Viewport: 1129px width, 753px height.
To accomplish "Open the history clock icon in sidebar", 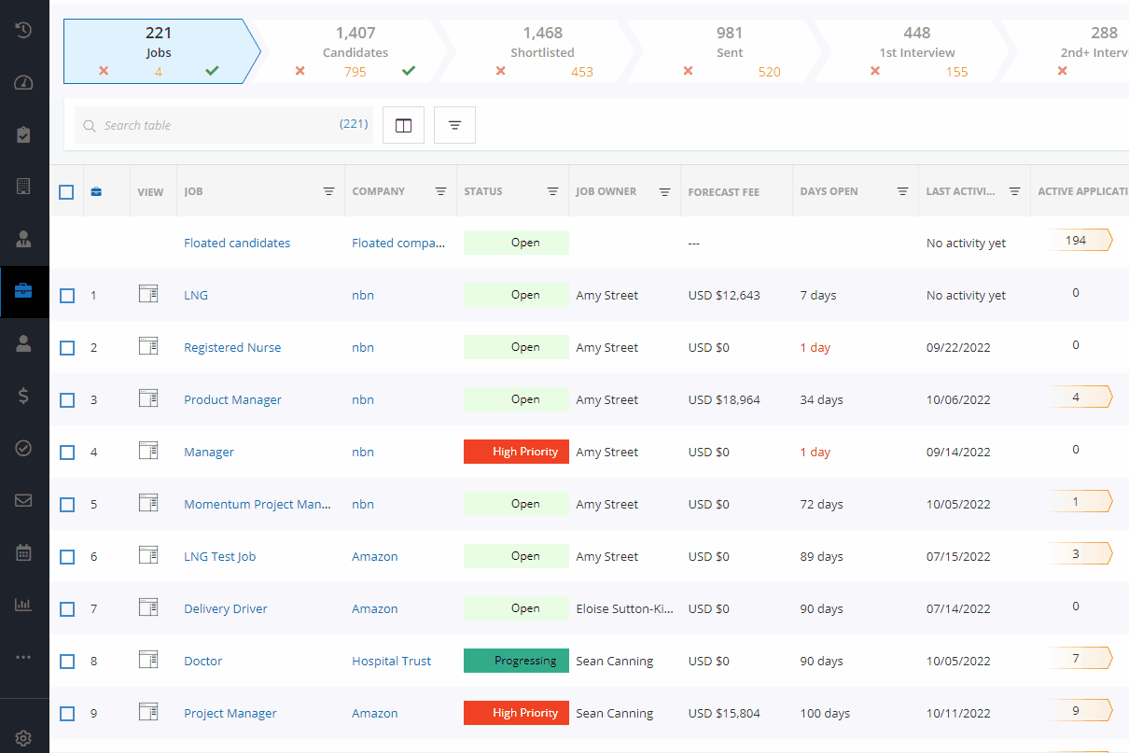I will pyautogui.click(x=24, y=30).
